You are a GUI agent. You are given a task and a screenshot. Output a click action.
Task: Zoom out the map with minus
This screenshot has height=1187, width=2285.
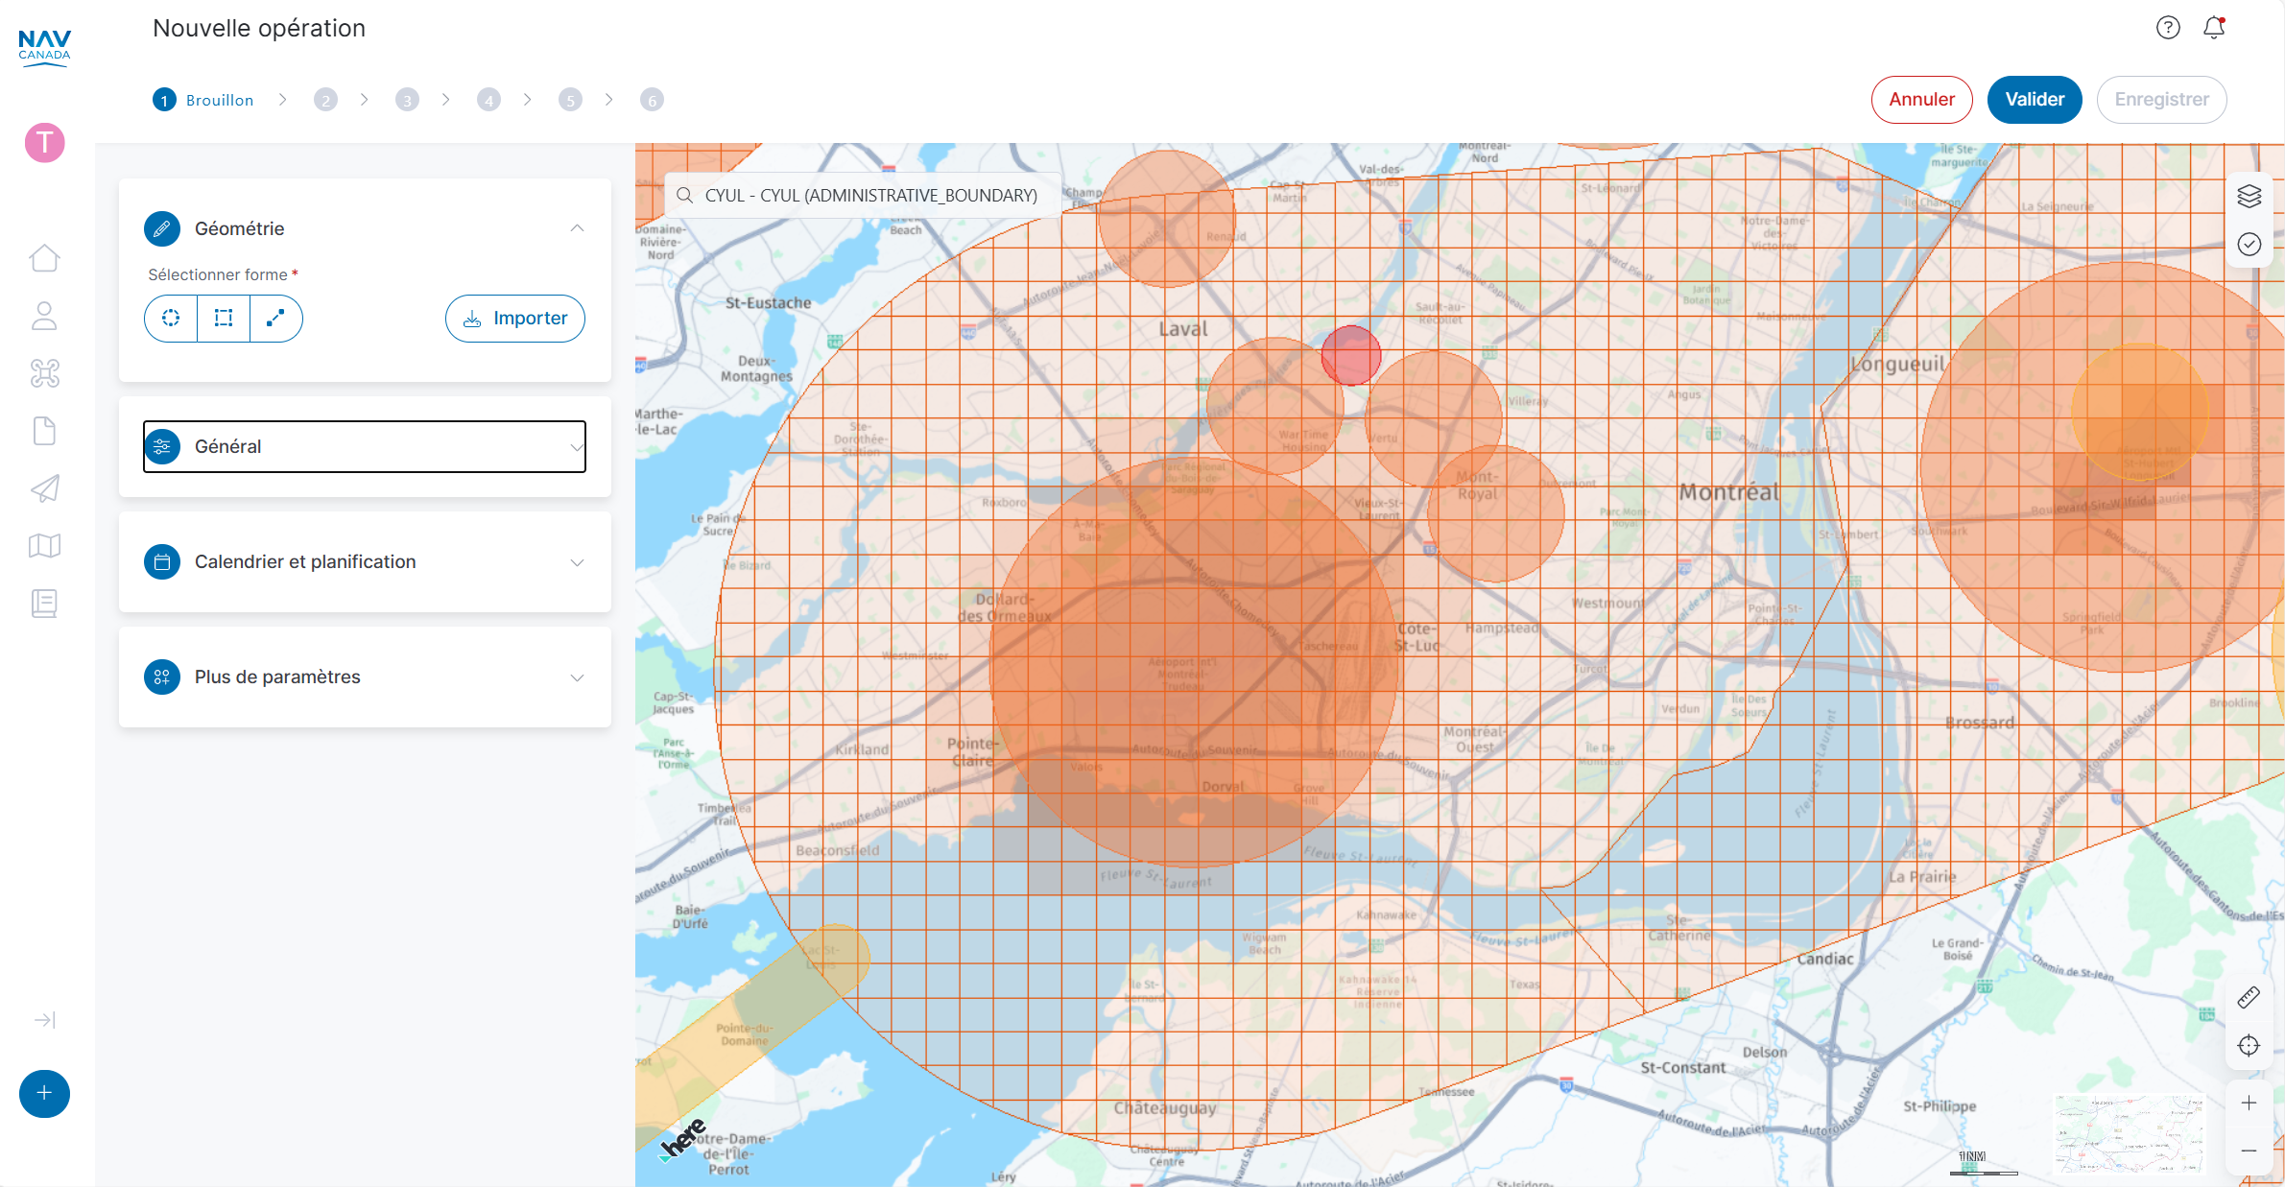point(2249,1151)
